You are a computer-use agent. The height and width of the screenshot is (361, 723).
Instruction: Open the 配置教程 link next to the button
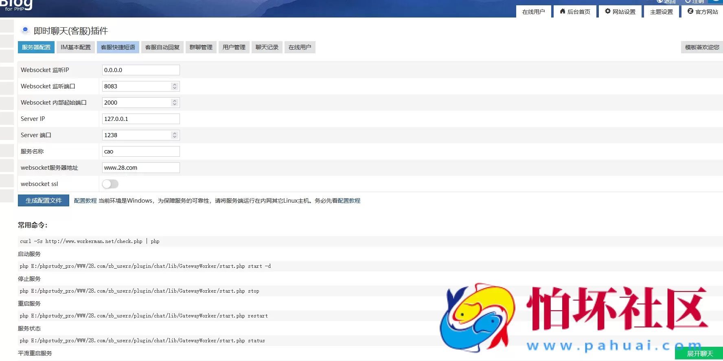point(85,201)
